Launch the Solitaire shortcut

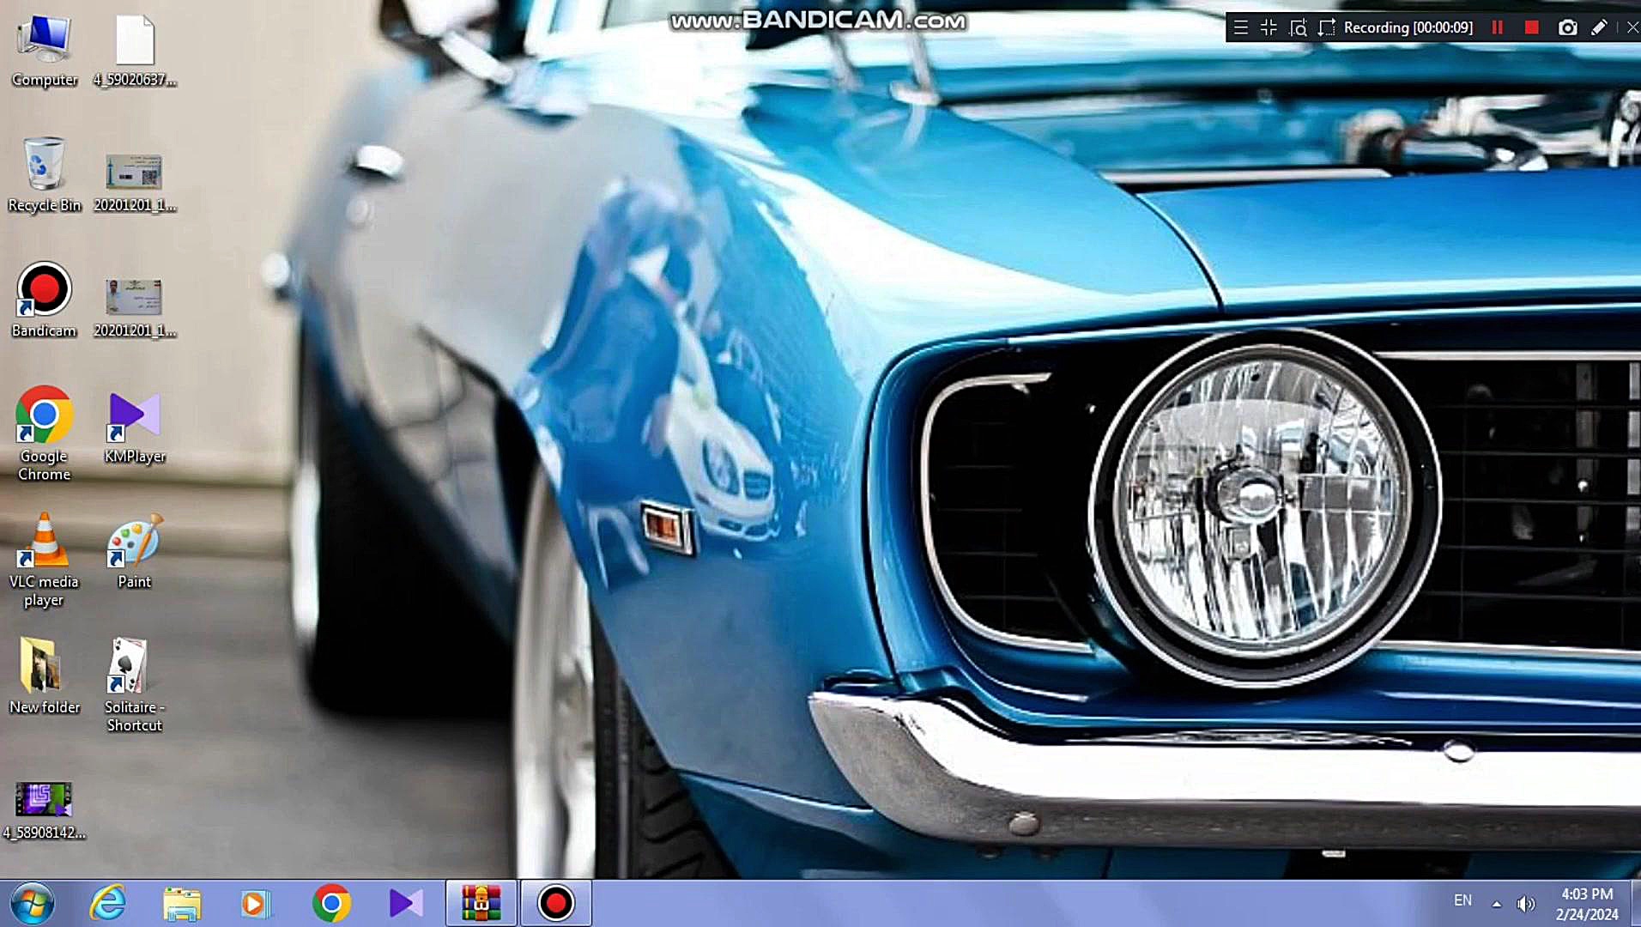[135, 685]
